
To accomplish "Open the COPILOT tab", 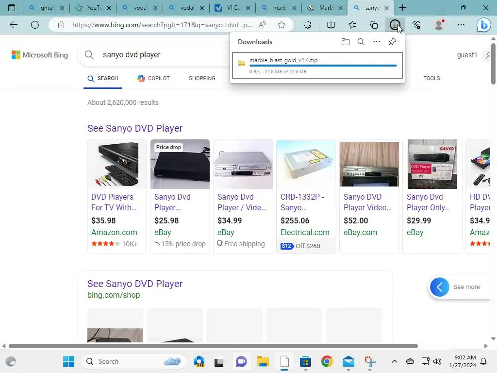I will [x=153, y=78].
